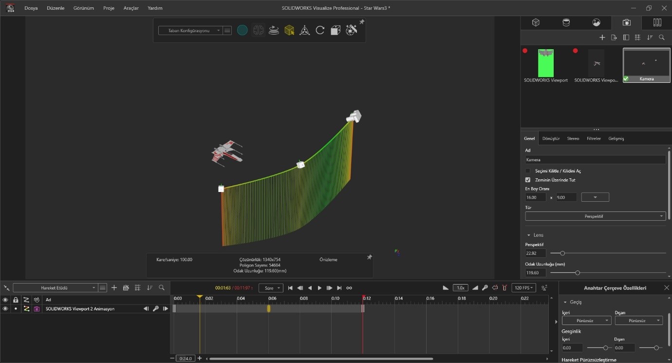Open the Araçlar menu

tap(131, 8)
